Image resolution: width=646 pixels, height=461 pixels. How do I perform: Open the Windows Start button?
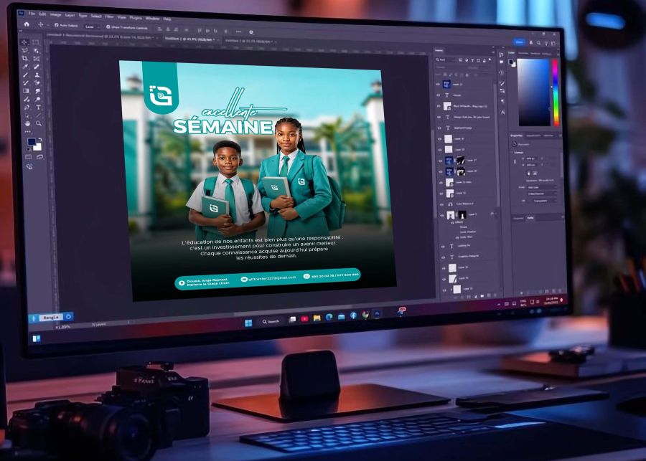pos(248,323)
